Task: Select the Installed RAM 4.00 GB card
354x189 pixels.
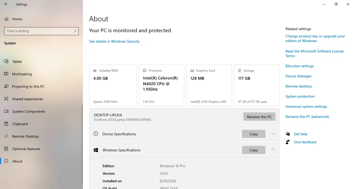Action: (x=113, y=85)
